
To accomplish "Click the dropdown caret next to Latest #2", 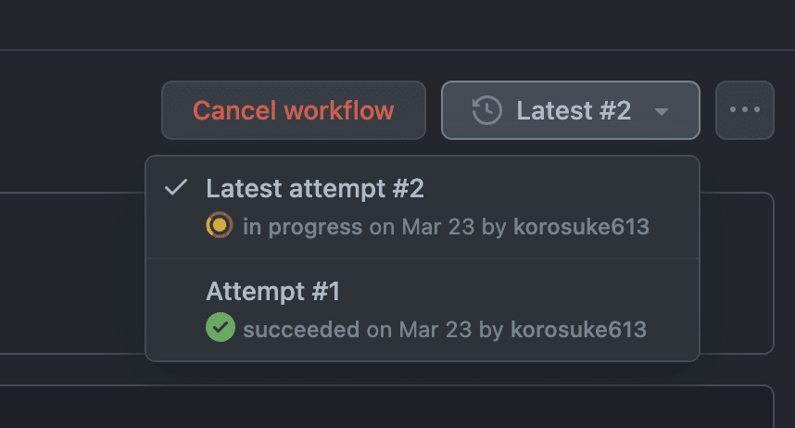I will tap(662, 111).
